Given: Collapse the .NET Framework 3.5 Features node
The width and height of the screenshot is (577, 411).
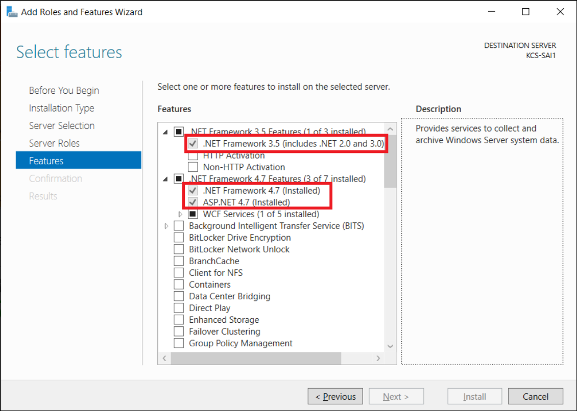Looking at the screenshot, I should coord(165,132).
